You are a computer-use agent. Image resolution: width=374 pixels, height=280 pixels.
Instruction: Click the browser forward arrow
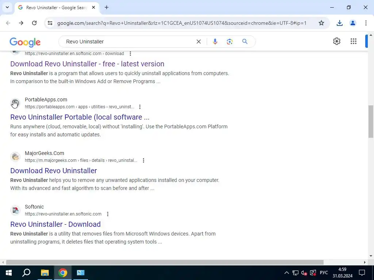coord(21,23)
